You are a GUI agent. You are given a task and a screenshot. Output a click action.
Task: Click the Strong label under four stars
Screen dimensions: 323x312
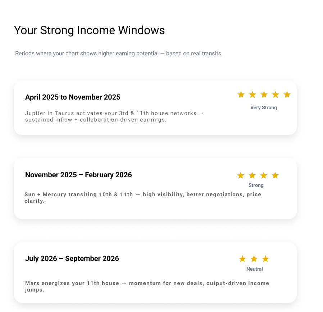(256, 185)
